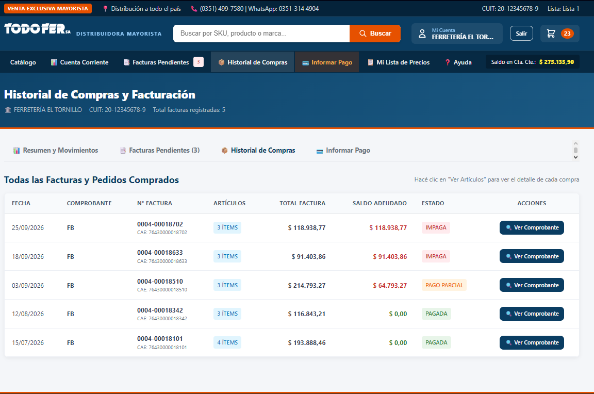Click the bank building icon near FERRETERÍA EL TORNILLO

point(8,110)
